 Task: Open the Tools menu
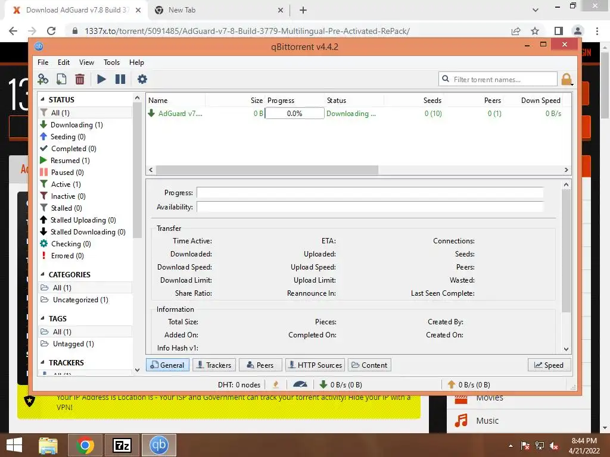tap(111, 62)
